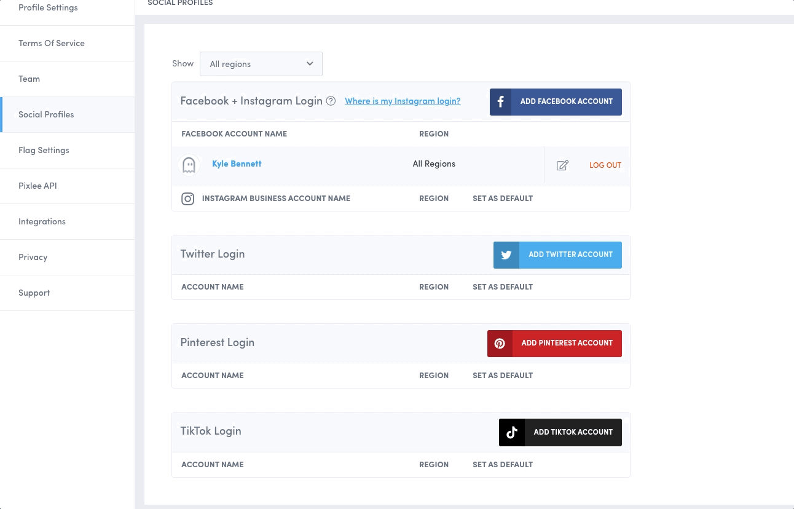Viewport: 794px width, 509px height.
Task: Open the Integrations menu item
Action: 42,222
